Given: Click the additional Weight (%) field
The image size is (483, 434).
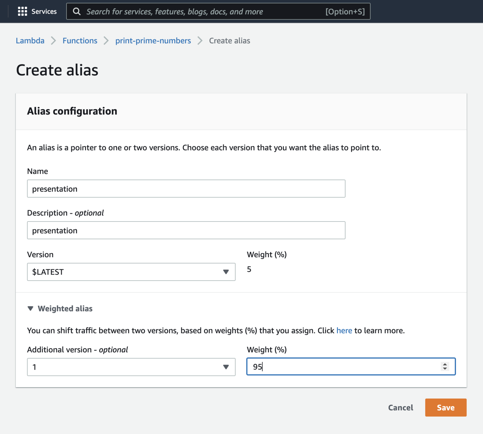Looking at the screenshot, I should pos(351,366).
